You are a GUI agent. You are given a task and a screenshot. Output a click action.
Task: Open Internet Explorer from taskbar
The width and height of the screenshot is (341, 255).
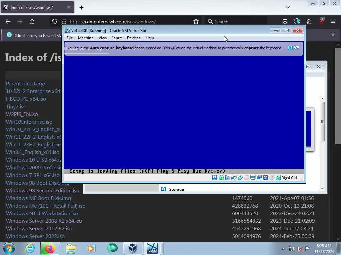(x=30, y=248)
